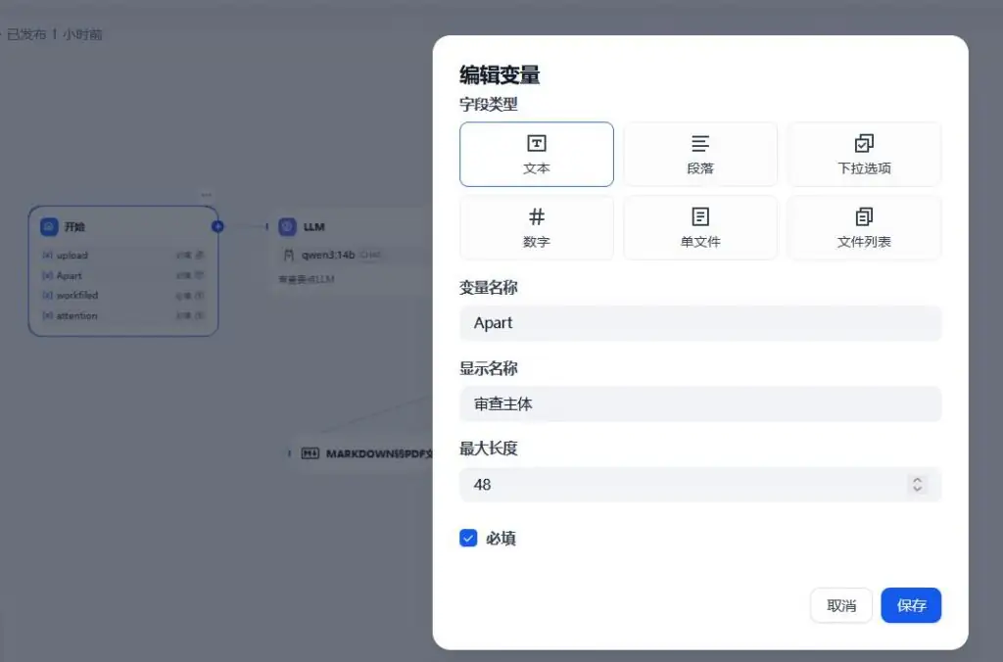Click the 变量名称 input showing Apart

coord(699,323)
